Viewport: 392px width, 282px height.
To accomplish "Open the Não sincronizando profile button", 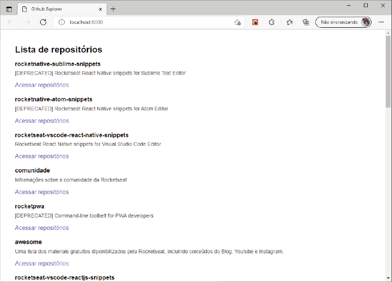I will [343, 22].
